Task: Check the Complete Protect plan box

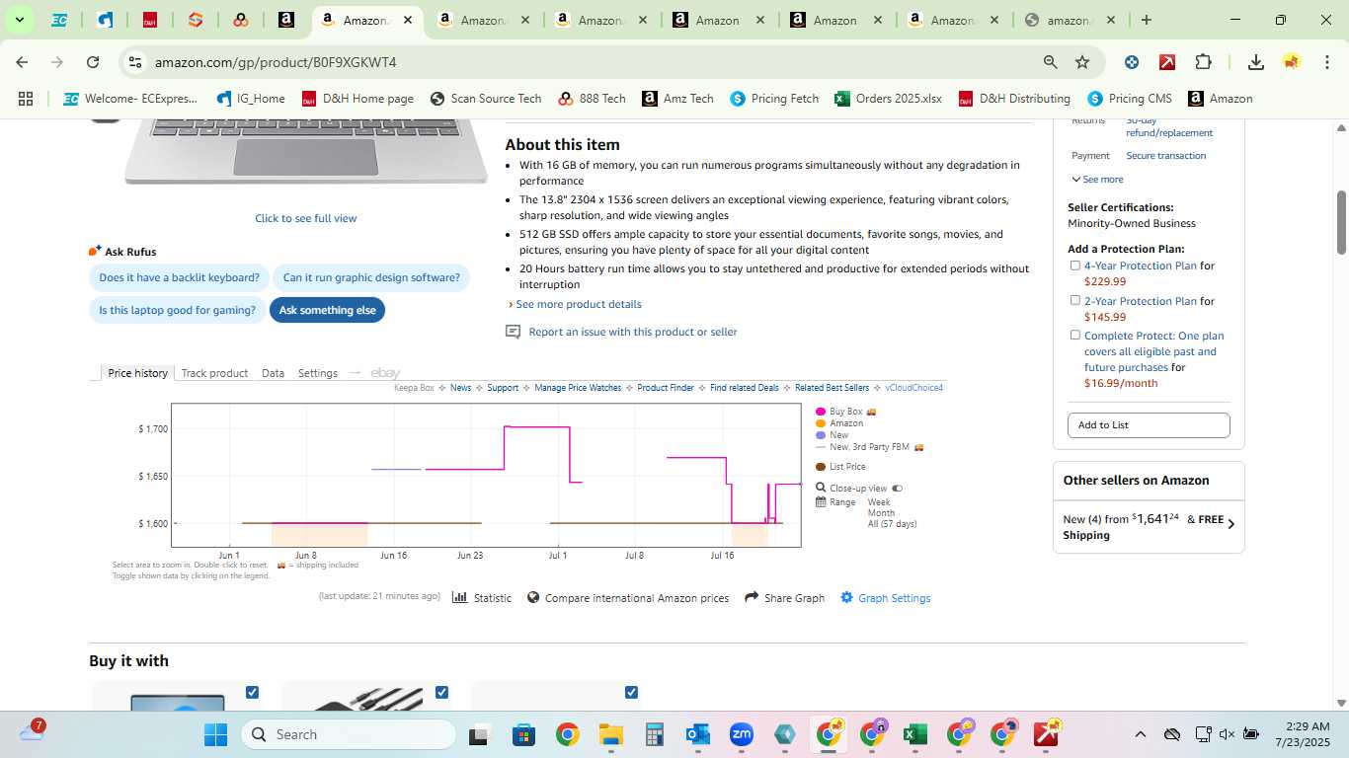Action: 1075,335
